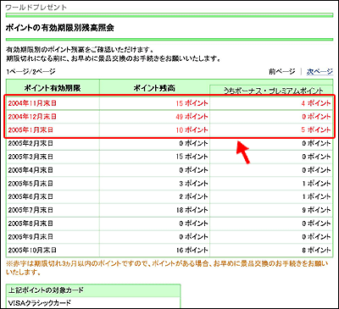Click the orange 赤字は期限切れ notice text

pyautogui.click(x=167, y=268)
